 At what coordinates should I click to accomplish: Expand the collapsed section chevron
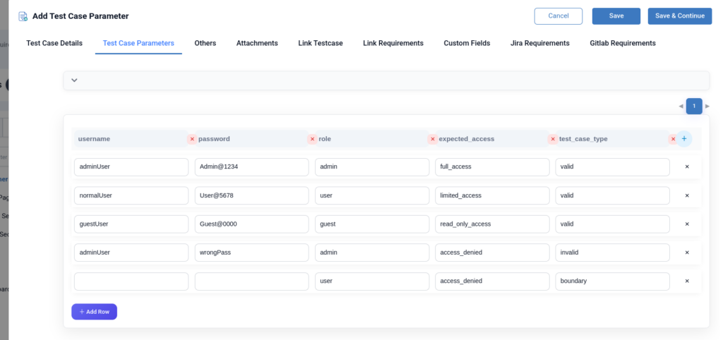pyautogui.click(x=74, y=80)
